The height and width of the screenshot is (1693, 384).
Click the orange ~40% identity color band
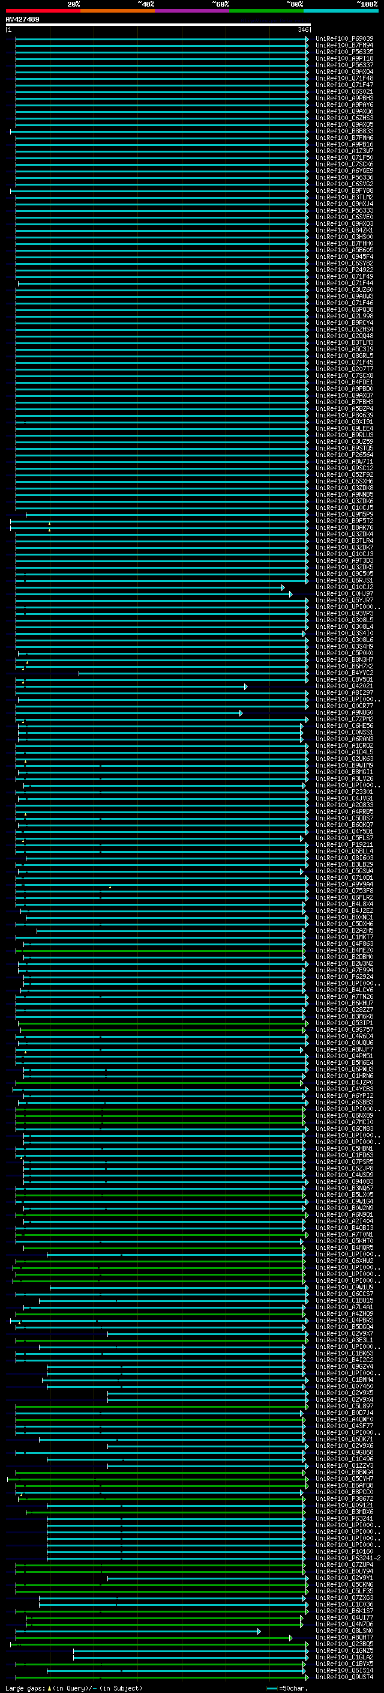pos(118,11)
